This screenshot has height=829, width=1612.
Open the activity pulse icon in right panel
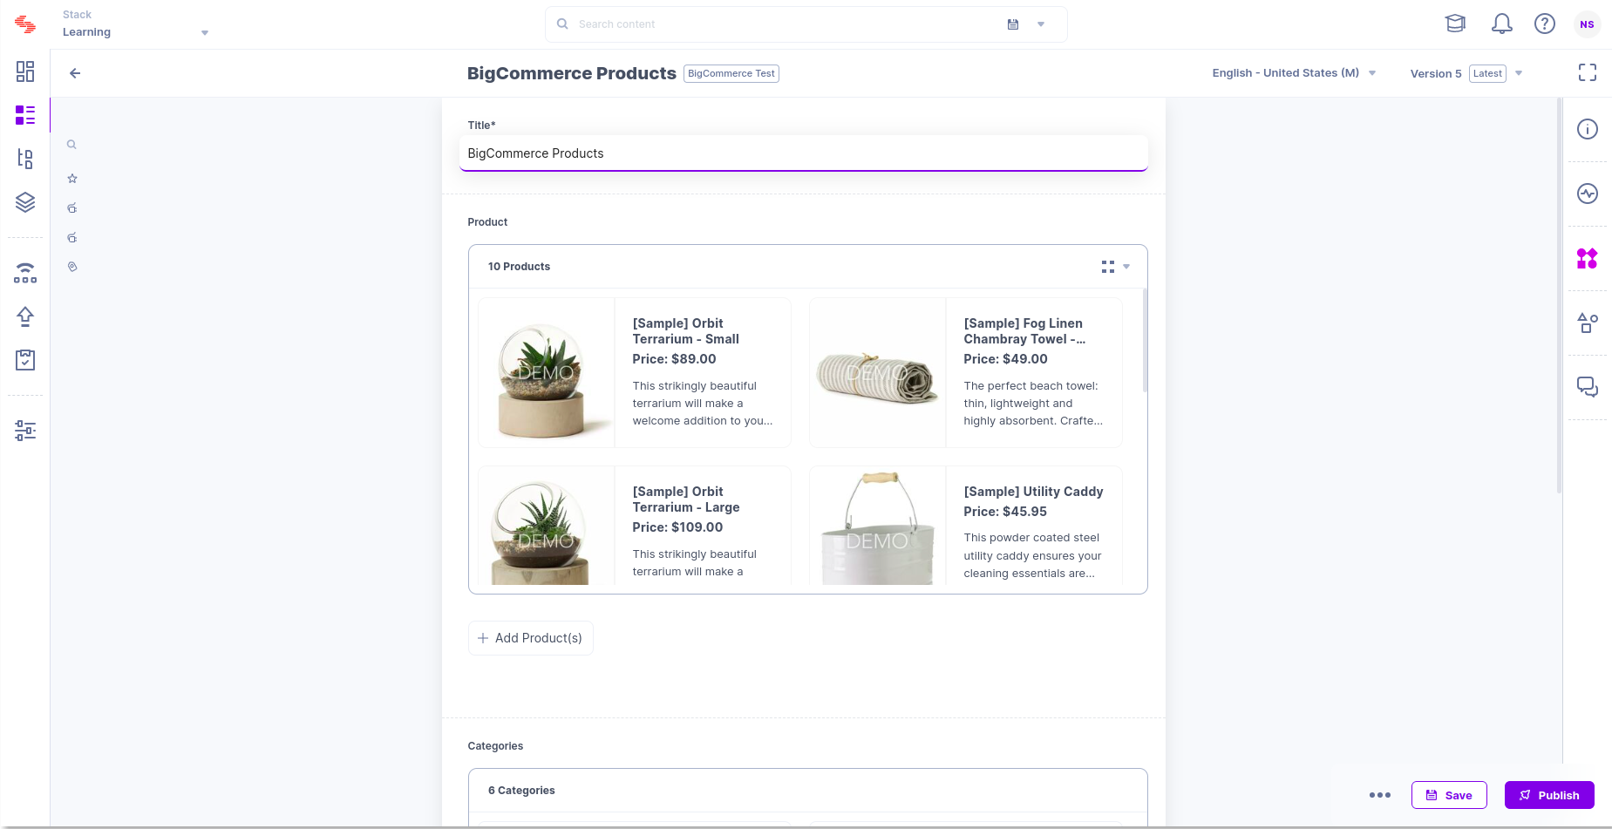pyautogui.click(x=1588, y=194)
